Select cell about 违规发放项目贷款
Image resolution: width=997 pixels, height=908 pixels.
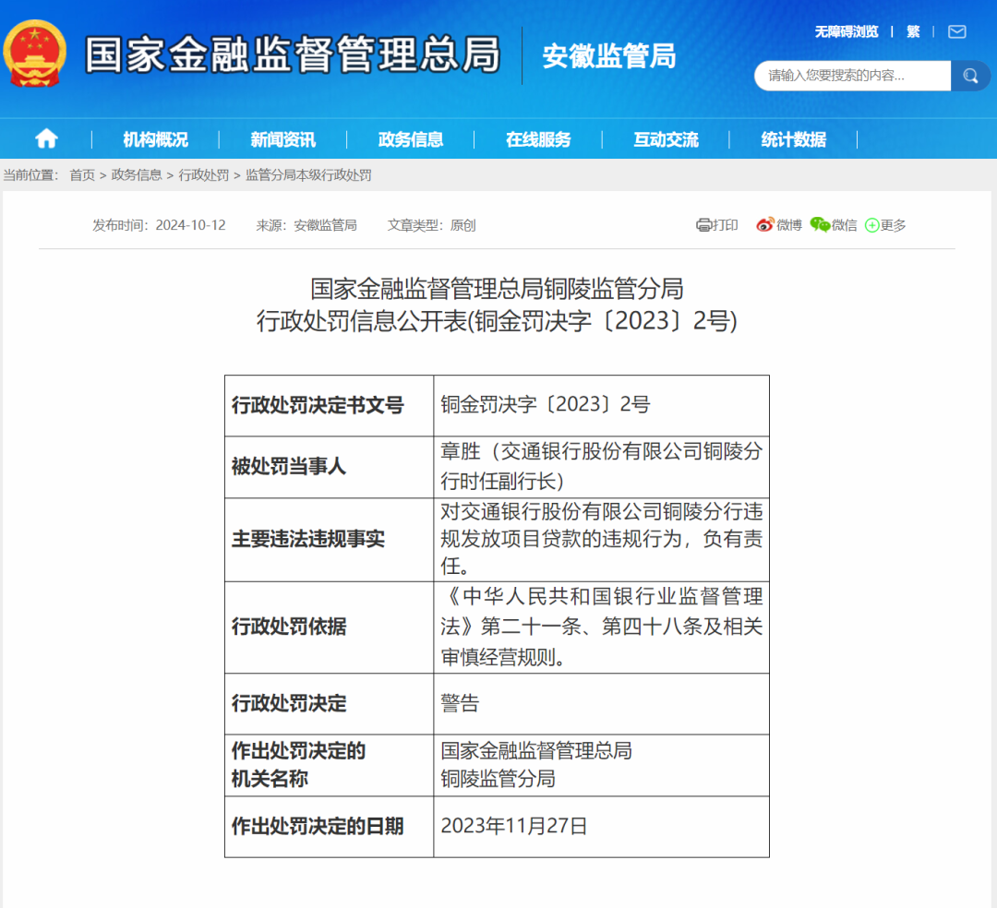point(602,539)
